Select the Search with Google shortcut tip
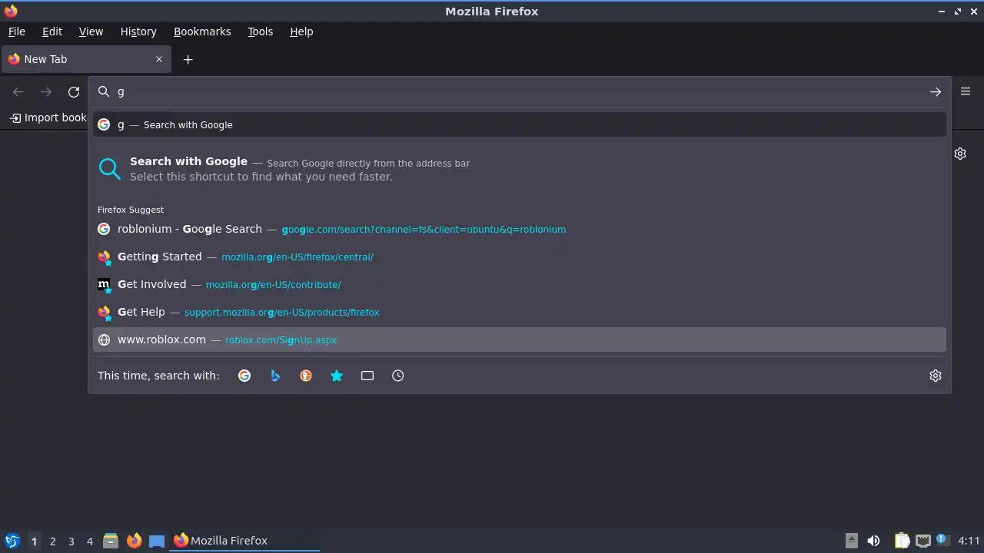 520,169
